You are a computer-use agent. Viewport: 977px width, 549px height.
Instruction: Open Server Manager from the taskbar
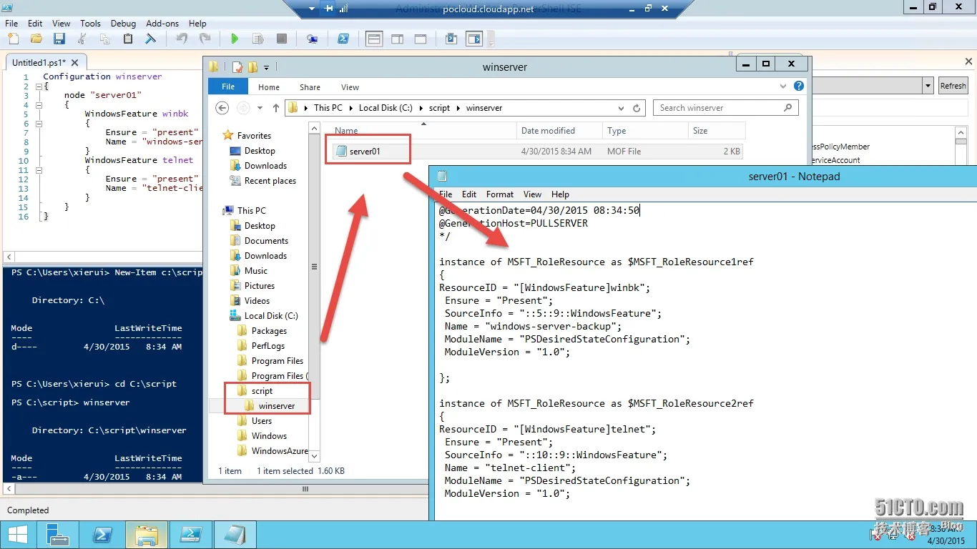coord(57,535)
